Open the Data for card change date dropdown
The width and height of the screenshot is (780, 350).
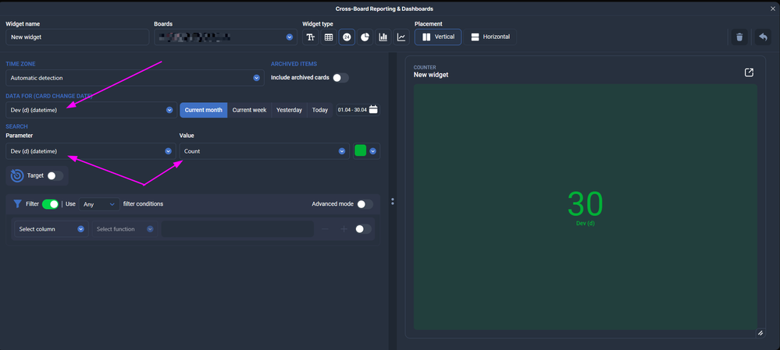click(91, 110)
